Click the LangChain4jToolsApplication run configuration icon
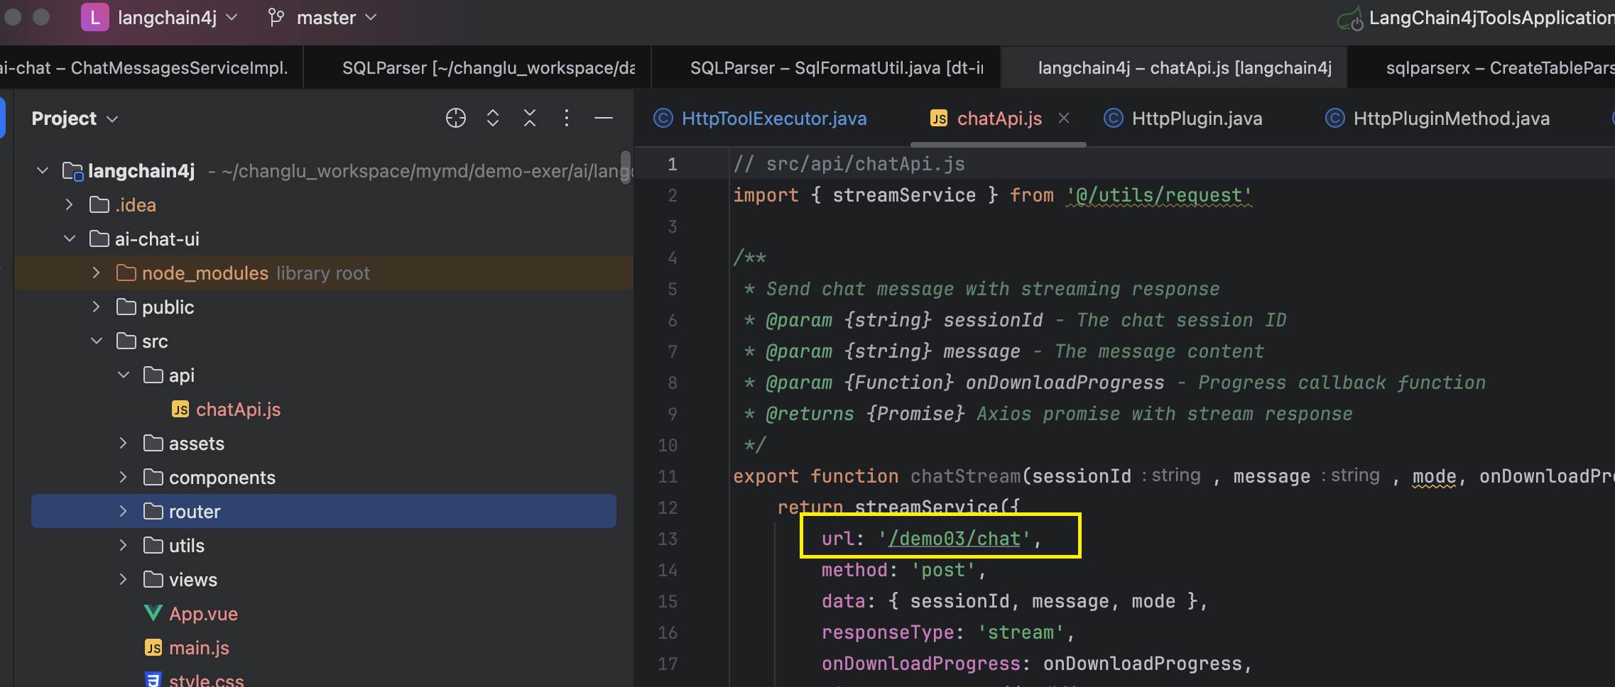This screenshot has width=1615, height=687. pyautogui.click(x=1349, y=18)
